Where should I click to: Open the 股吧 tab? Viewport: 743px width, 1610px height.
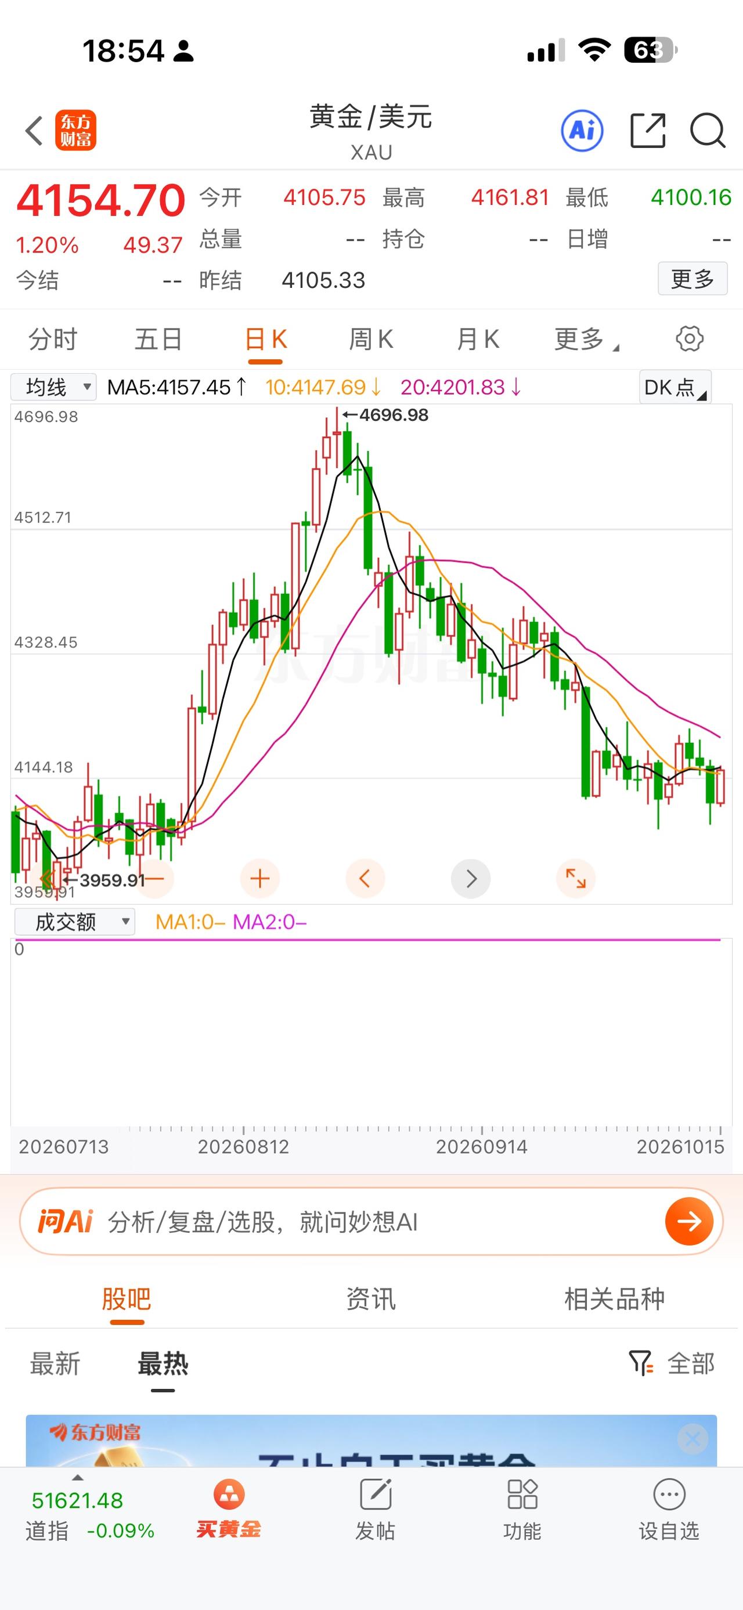click(x=127, y=1299)
